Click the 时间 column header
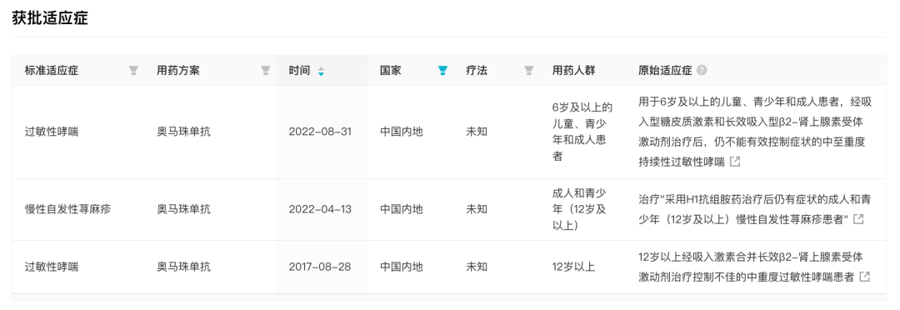 tap(299, 71)
